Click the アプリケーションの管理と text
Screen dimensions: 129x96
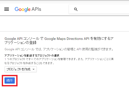coord(59,49)
